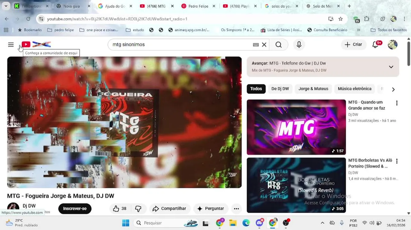Click the main video player
The width and height of the screenshot is (411, 230).
pos(124,122)
